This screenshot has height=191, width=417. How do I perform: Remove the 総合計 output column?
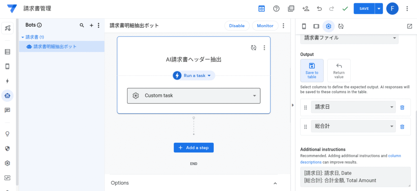click(402, 127)
